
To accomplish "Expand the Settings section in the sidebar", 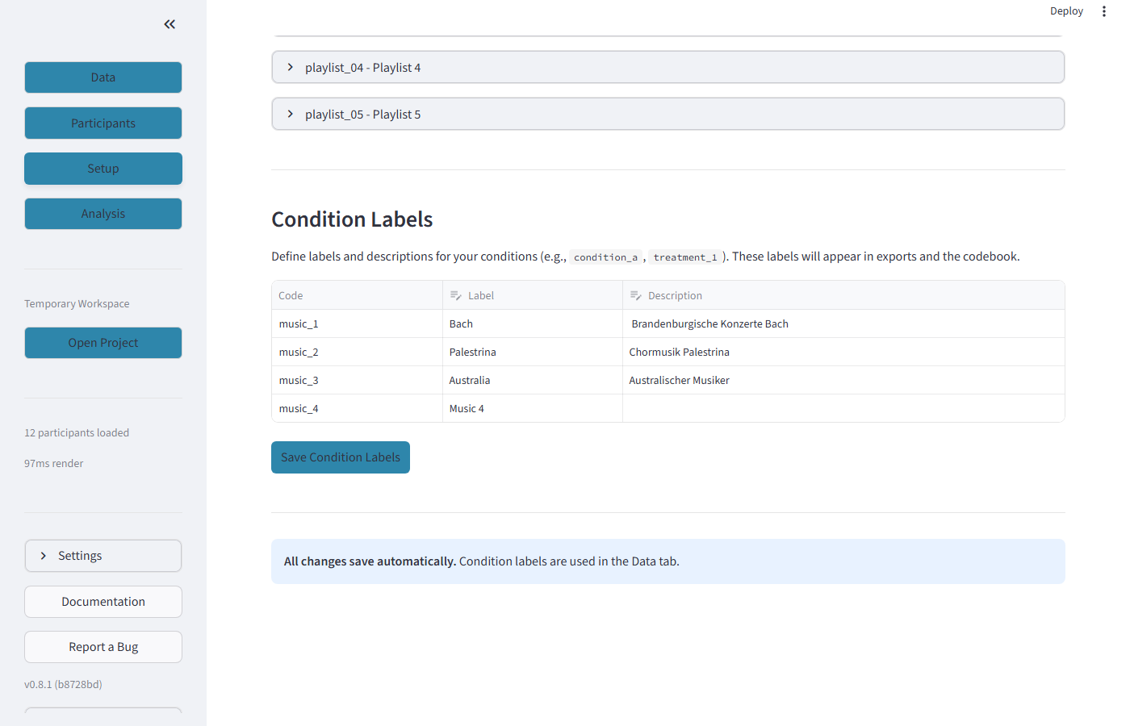I will 103,556.
